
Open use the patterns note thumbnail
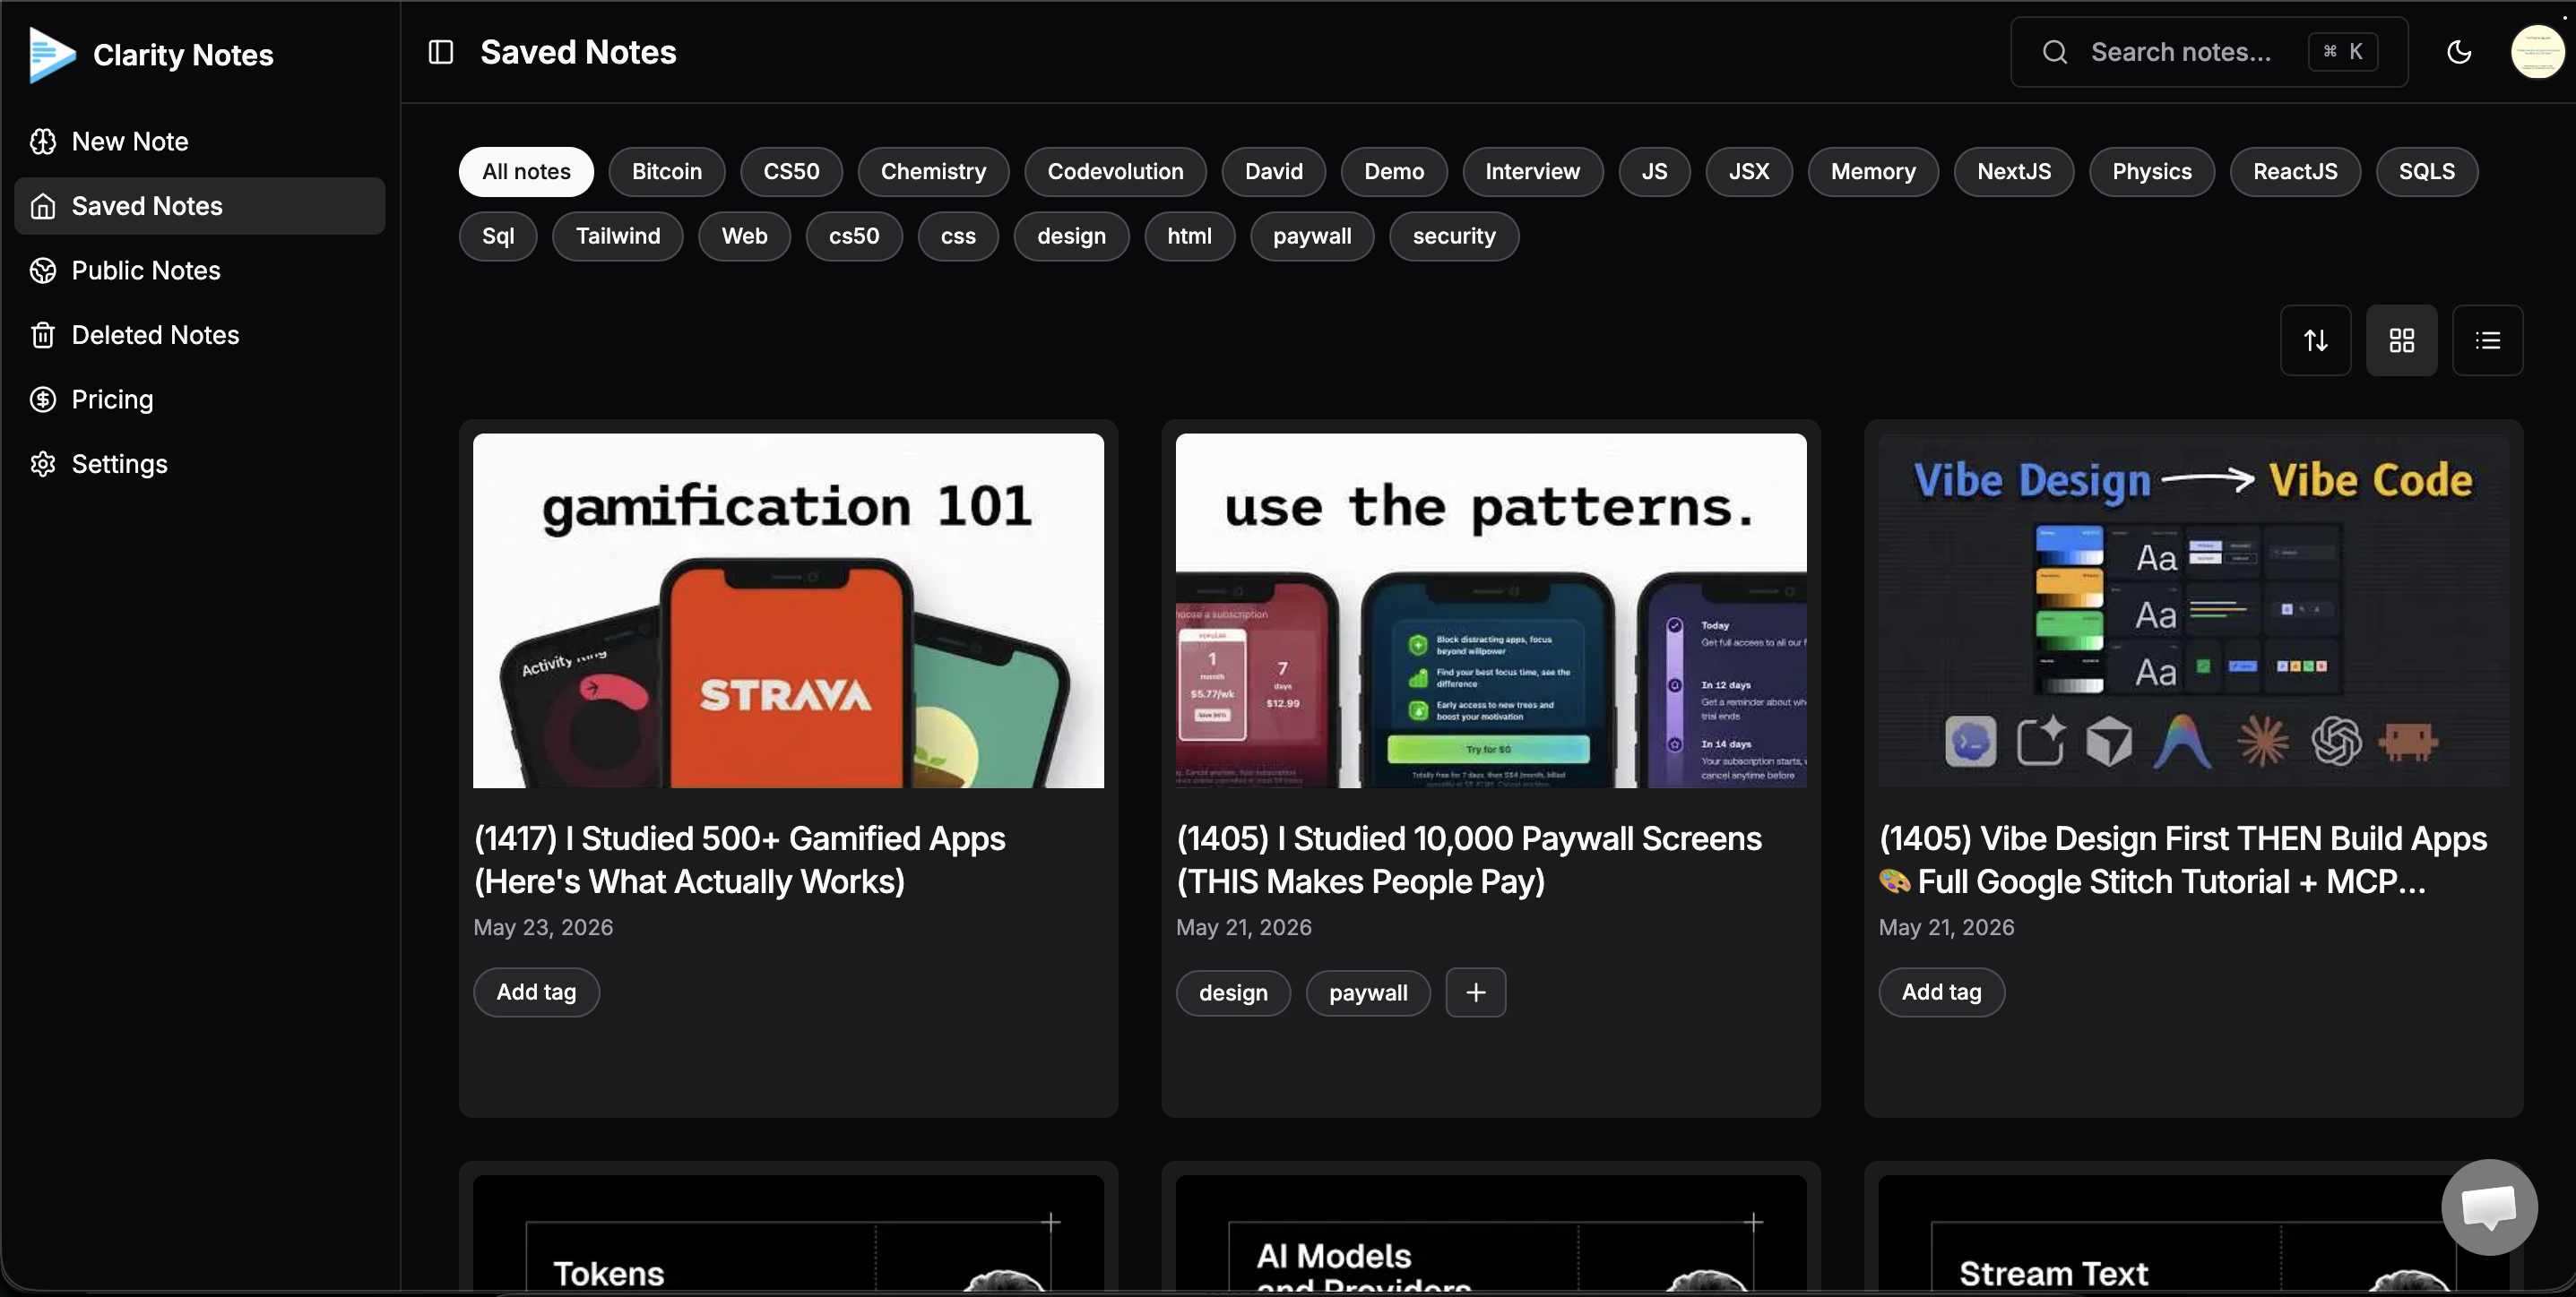coord(1491,611)
